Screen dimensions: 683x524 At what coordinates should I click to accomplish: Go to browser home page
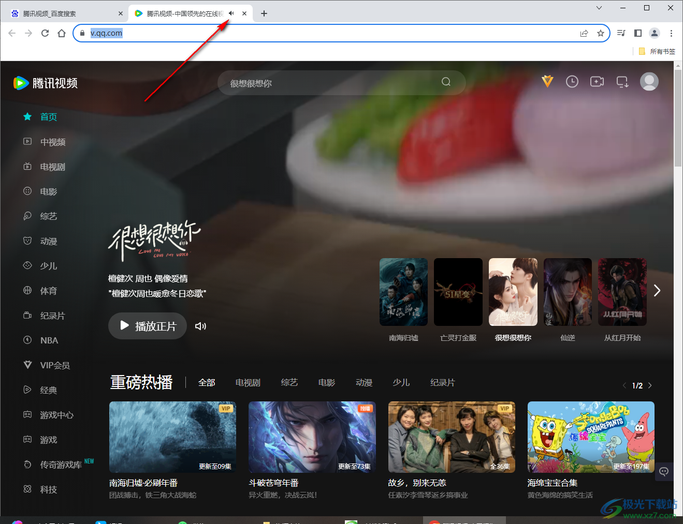[x=62, y=33]
